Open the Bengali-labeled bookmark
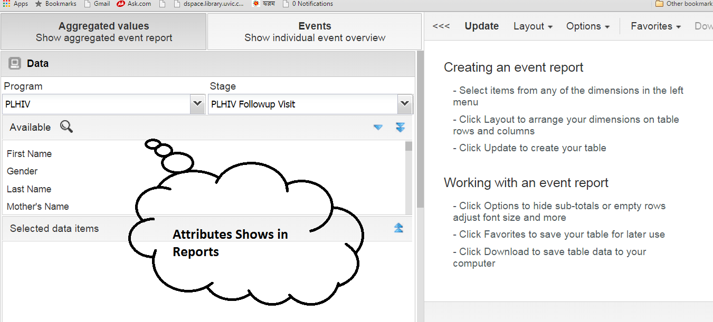This screenshot has width=713, height=322. (x=264, y=4)
